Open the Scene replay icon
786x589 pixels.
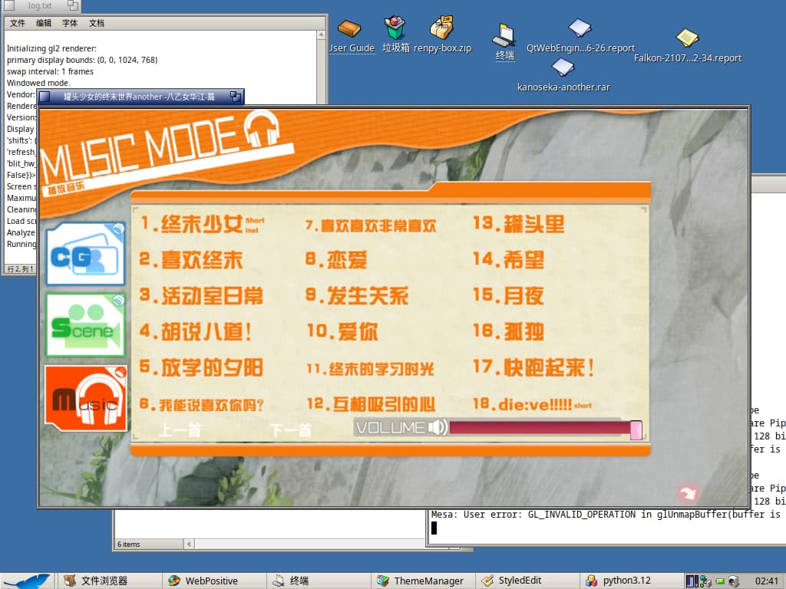coord(85,325)
